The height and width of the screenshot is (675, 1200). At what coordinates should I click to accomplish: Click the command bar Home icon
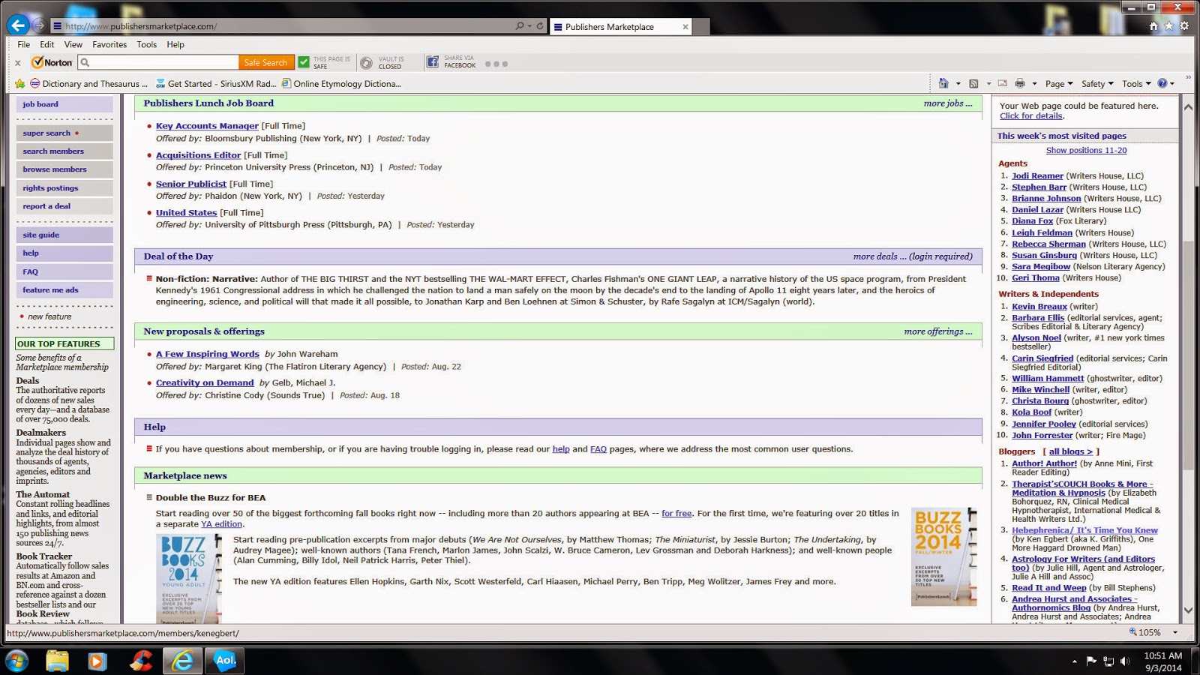(x=943, y=83)
